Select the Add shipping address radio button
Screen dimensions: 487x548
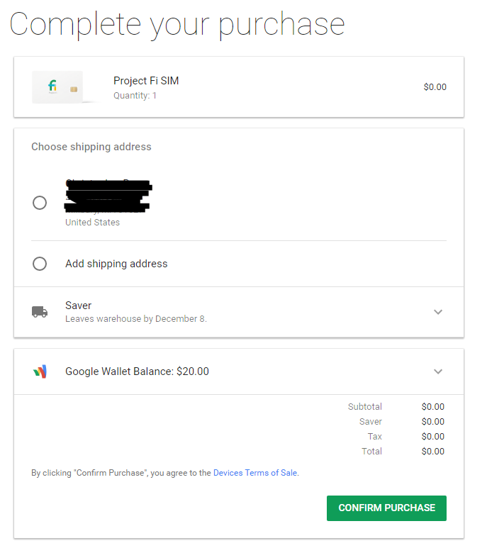point(40,264)
